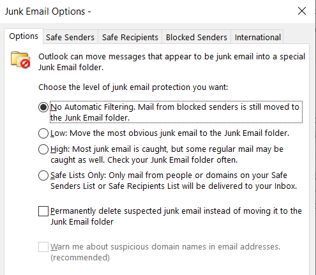
Task: Click the 'Outlook can move messages' description text
Action: pos(172,62)
